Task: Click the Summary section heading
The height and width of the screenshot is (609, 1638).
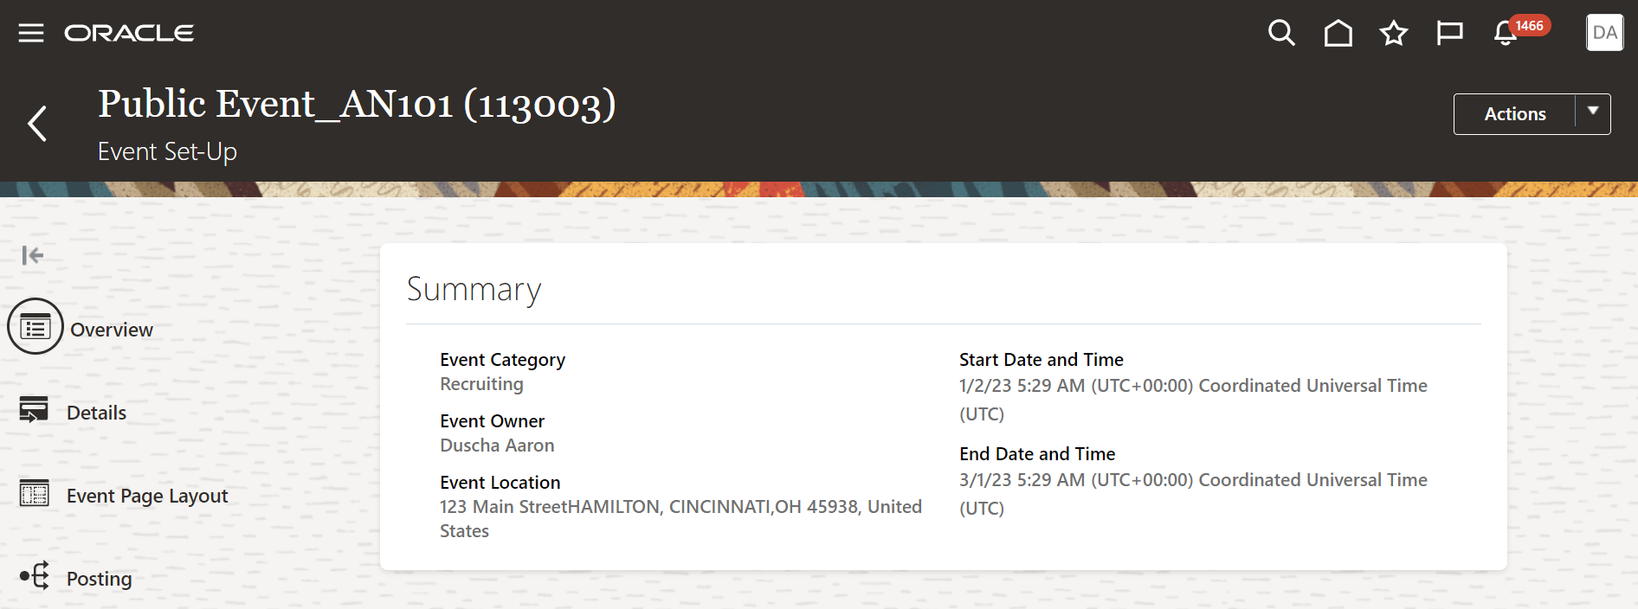Action: (x=474, y=289)
